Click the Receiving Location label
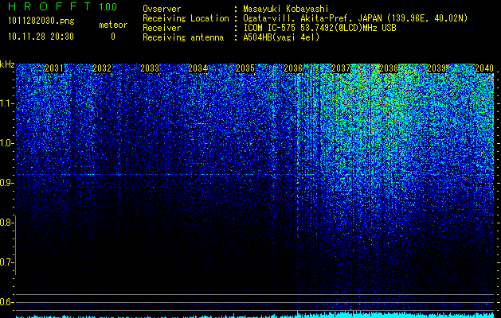The image size is (501, 318). click(x=186, y=18)
